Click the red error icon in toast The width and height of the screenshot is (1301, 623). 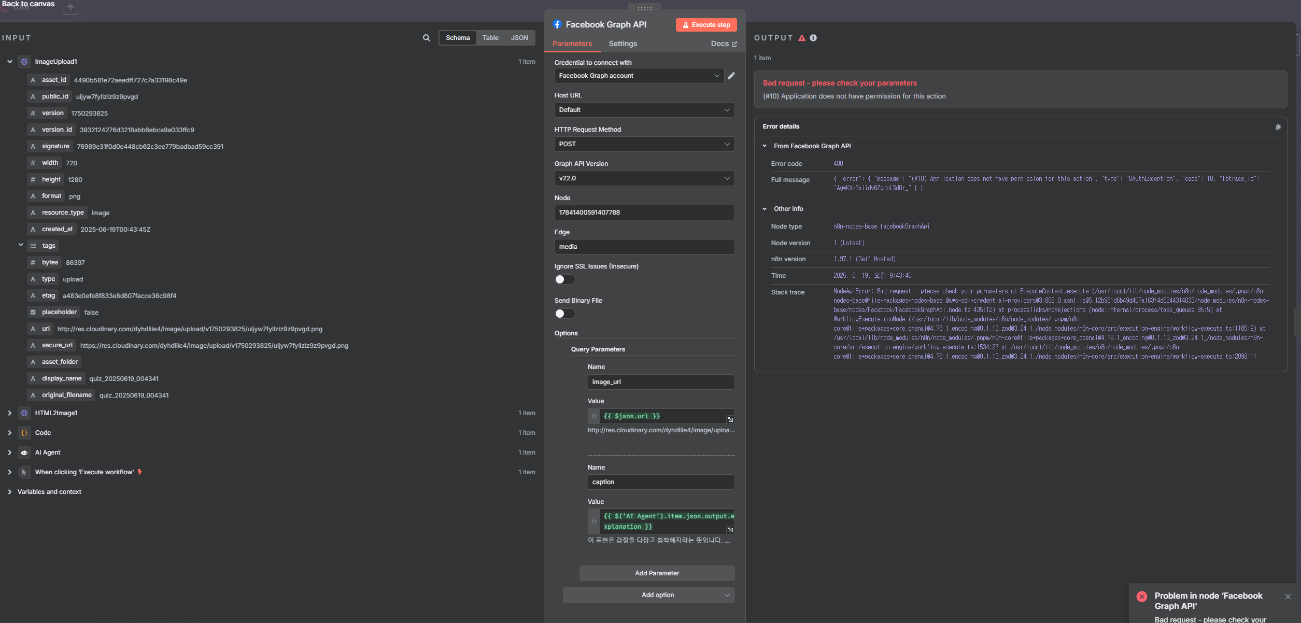(x=1142, y=597)
